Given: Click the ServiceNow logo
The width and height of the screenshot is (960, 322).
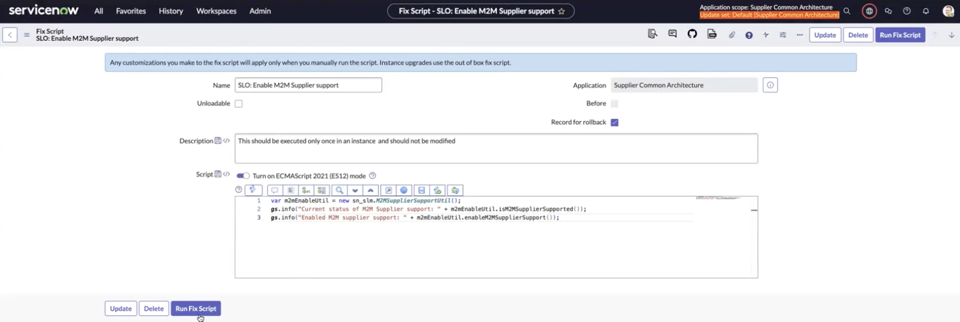Looking at the screenshot, I should tap(43, 10).
